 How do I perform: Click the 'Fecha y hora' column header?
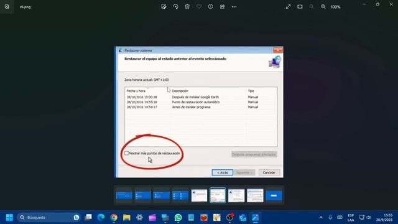coord(136,91)
